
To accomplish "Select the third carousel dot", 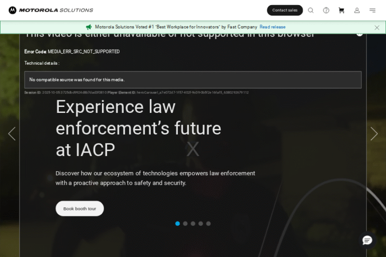I will coord(193,223).
